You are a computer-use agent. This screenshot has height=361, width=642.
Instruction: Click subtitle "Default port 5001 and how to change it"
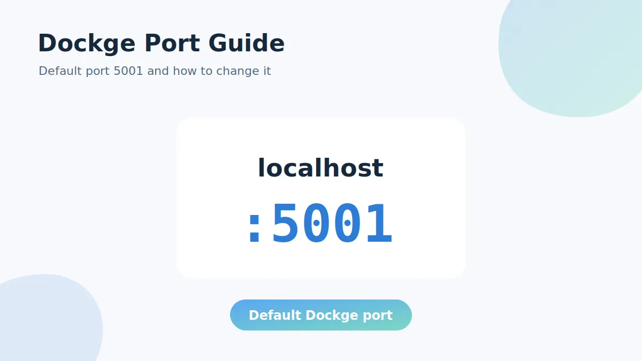pos(155,71)
